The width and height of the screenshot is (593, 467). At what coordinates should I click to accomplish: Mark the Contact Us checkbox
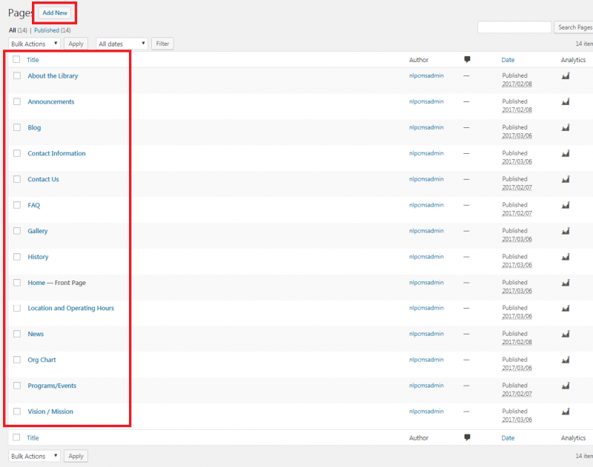[17, 179]
